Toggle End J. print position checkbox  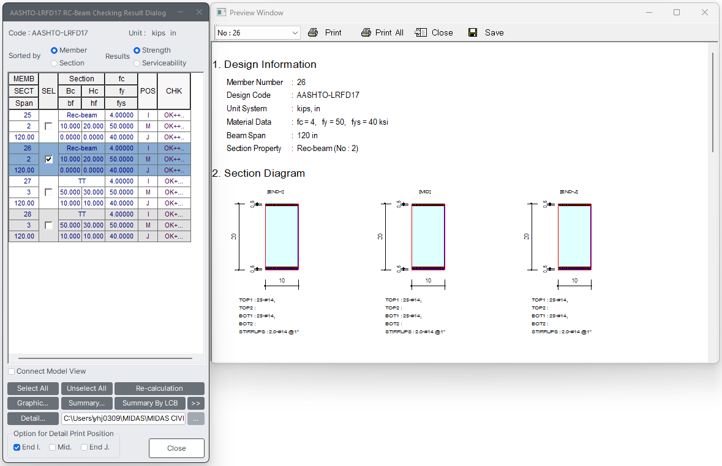click(x=85, y=447)
